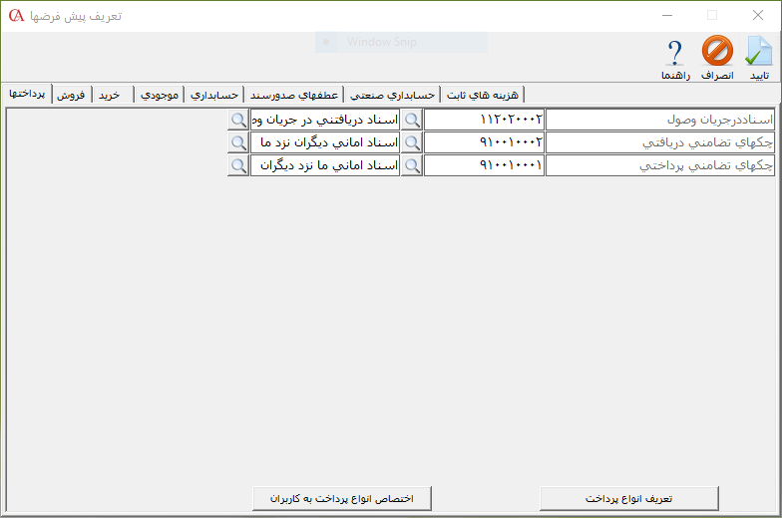Click leftmost magnifier in چکهاي تضامني پرداختي row

point(238,165)
